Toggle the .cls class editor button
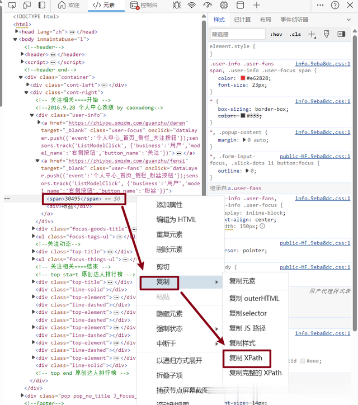This screenshot has height=405, width=358. [295, 34]
